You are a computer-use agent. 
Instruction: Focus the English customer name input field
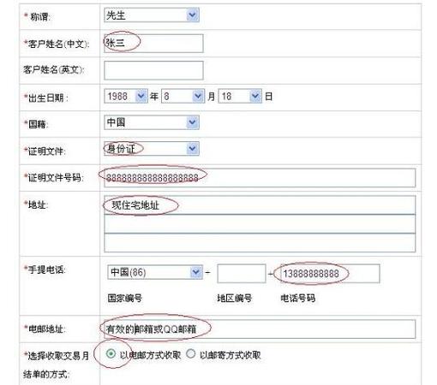pos(153,70)
